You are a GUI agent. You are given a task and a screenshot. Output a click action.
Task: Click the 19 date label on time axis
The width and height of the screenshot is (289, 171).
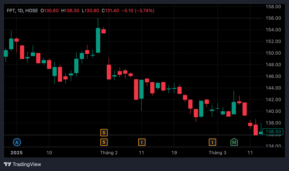174,153
